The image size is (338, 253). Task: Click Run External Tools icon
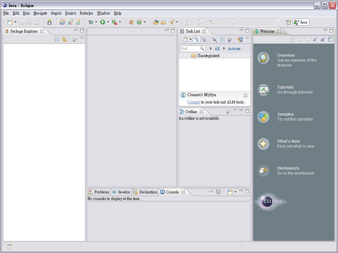coord(115,22)
